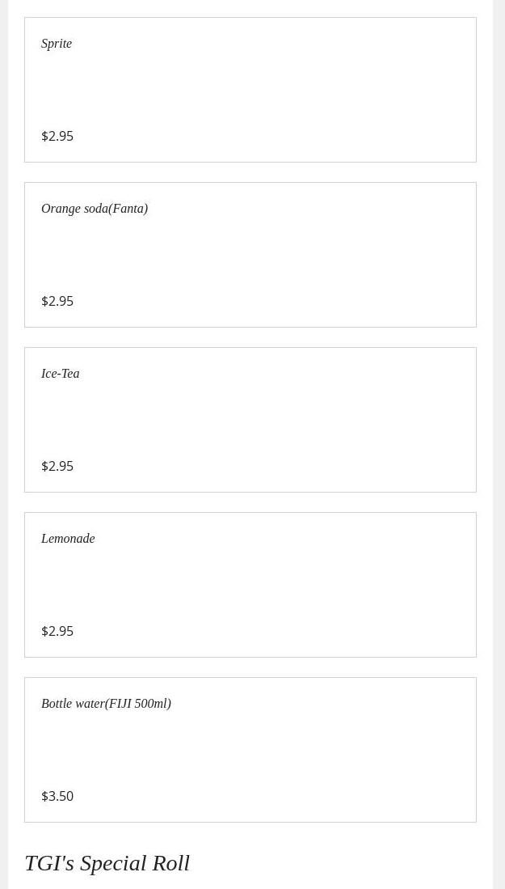Screen dimensions: 505x889
Task: Click blank center of Lemonade card
Action: (x=250, y=585)
